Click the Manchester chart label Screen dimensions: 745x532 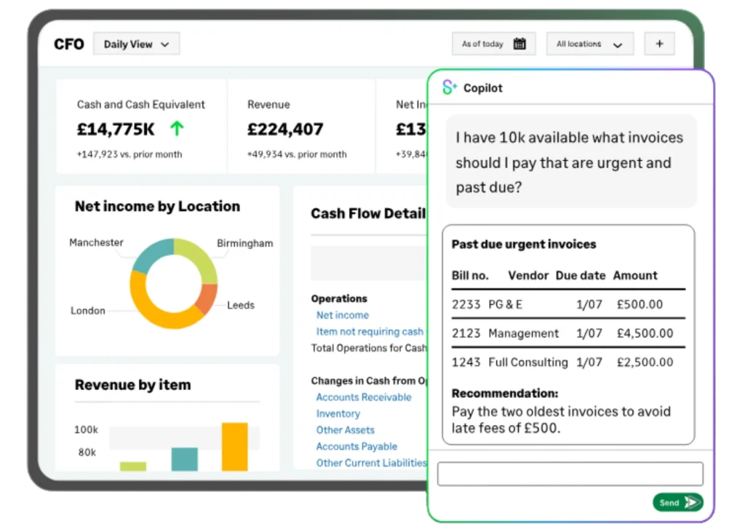(x=96, y=242)
